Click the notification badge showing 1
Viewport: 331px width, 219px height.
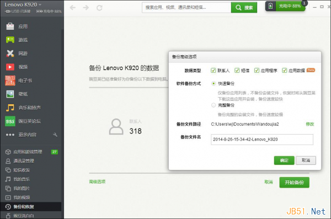[304, 3]
